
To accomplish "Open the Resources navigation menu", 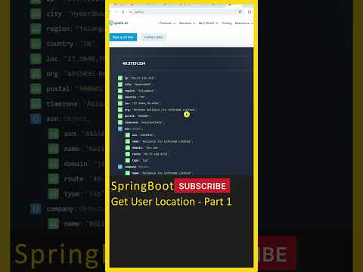I will point(244,23).
